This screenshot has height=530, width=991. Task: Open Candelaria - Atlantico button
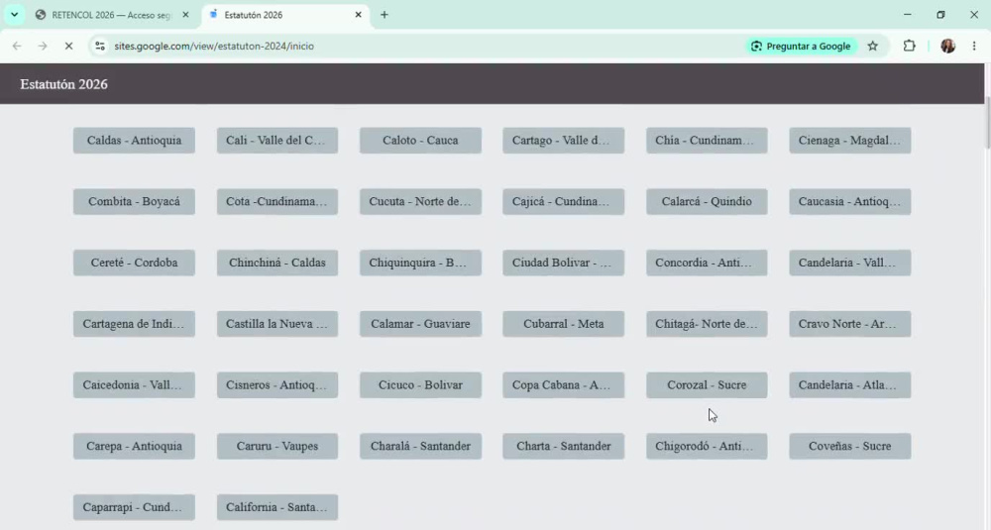click(x=850, y=385)
